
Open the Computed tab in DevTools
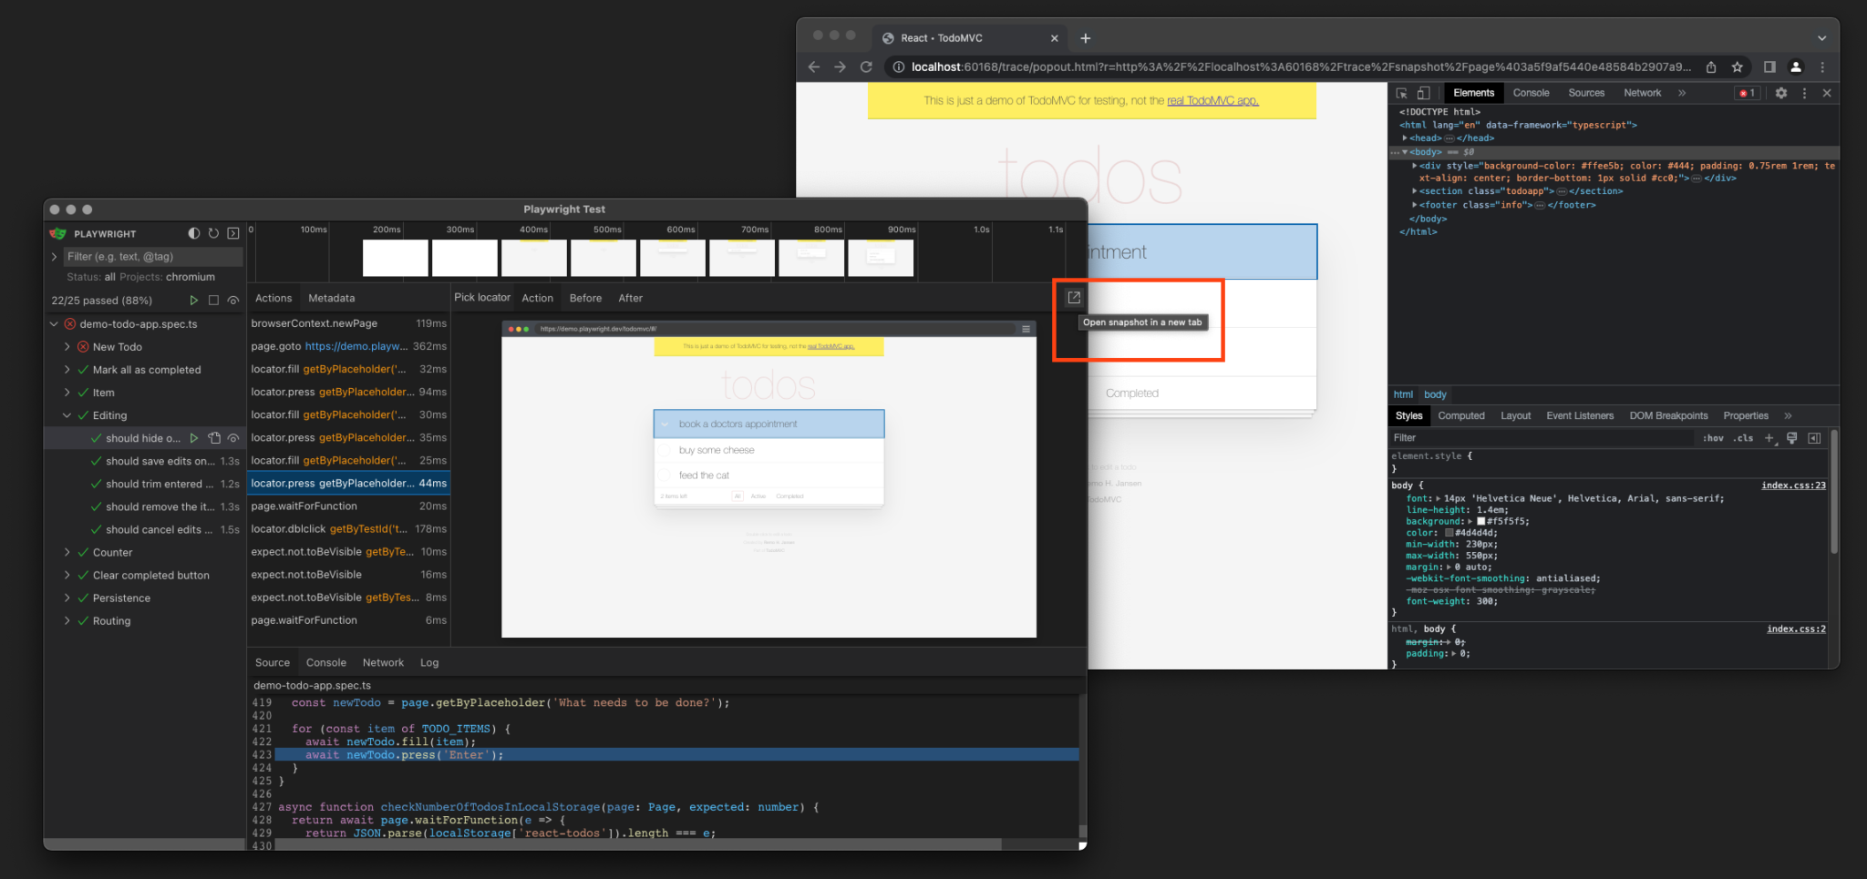point(1461,415)
